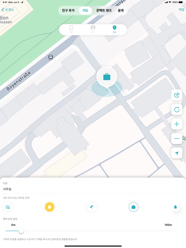Select the 콘택트 렌즈 segment

(104, 11)
